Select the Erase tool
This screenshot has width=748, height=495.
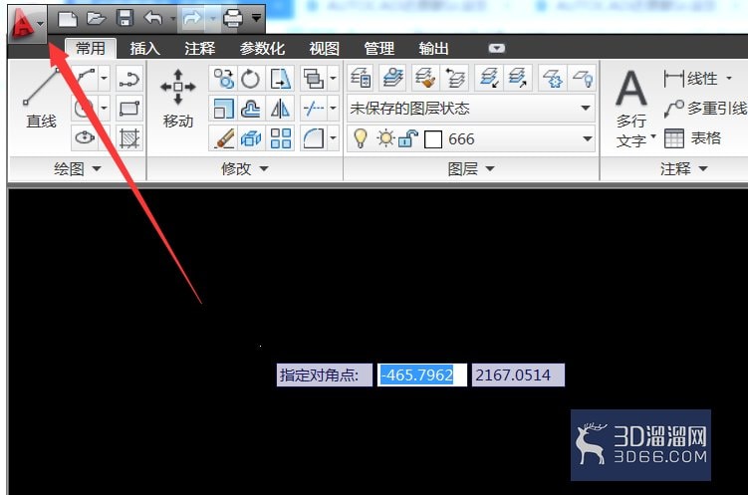(223, 138)
